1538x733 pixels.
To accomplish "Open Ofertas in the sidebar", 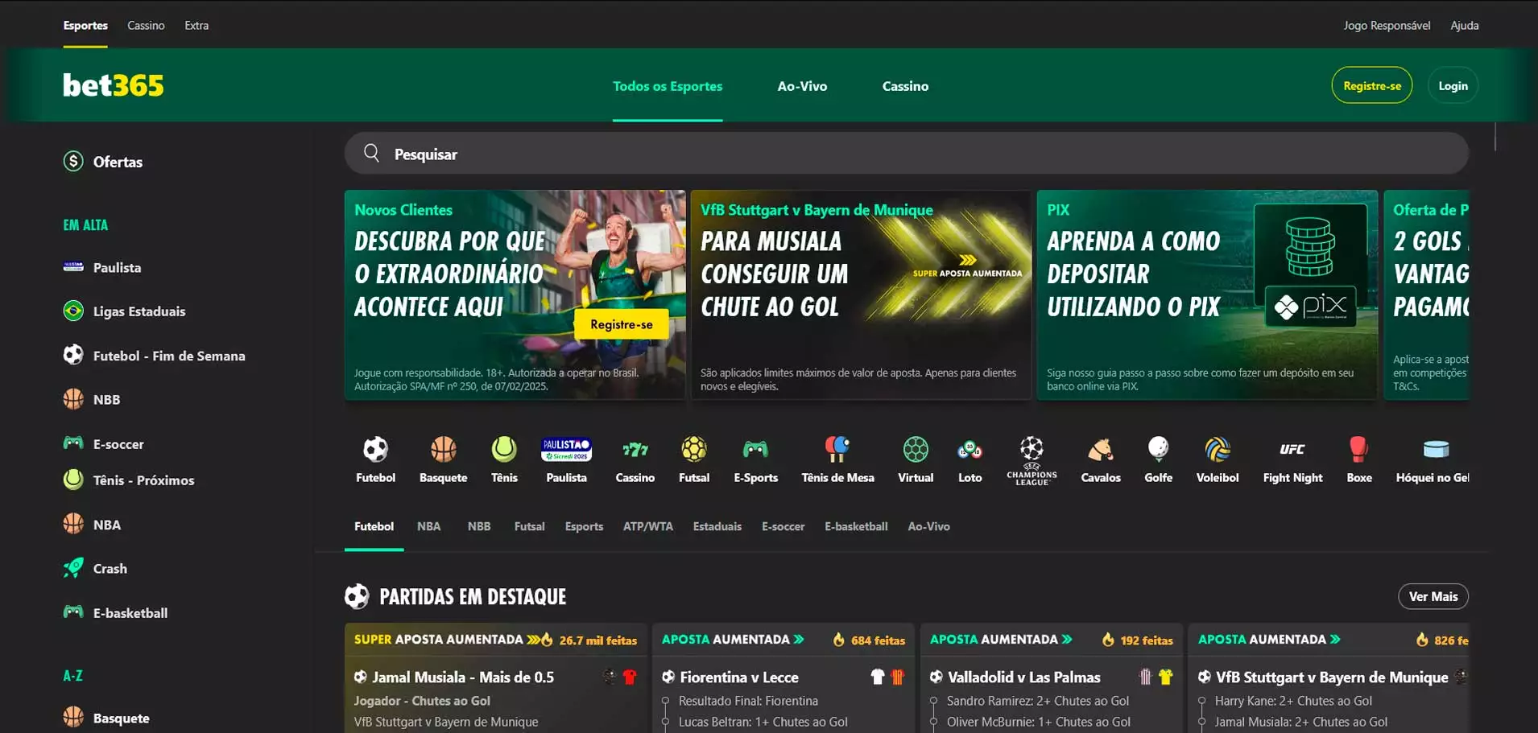I will (x=117, y=162).
